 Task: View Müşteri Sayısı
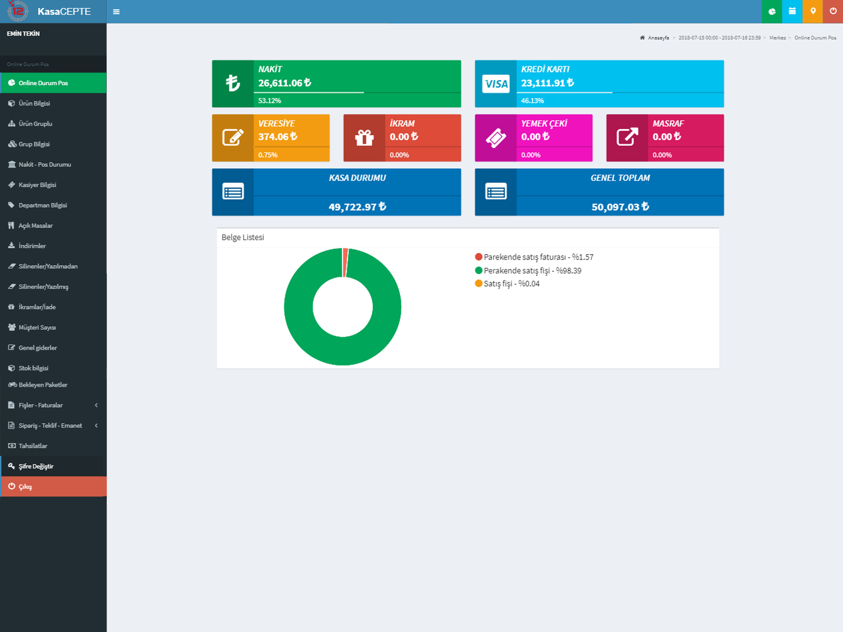[x=53, y=327]
